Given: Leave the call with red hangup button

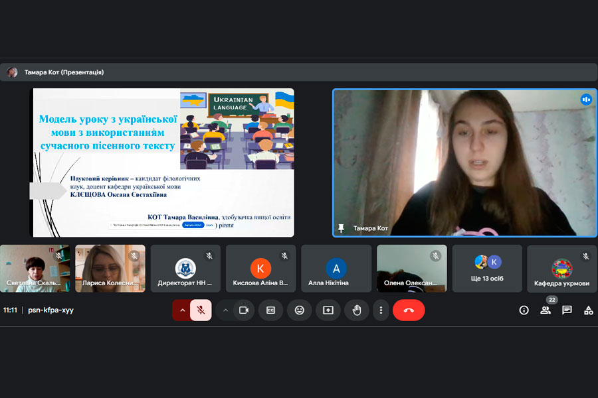Looking at the screenshot, I should (x=409, y=310).
